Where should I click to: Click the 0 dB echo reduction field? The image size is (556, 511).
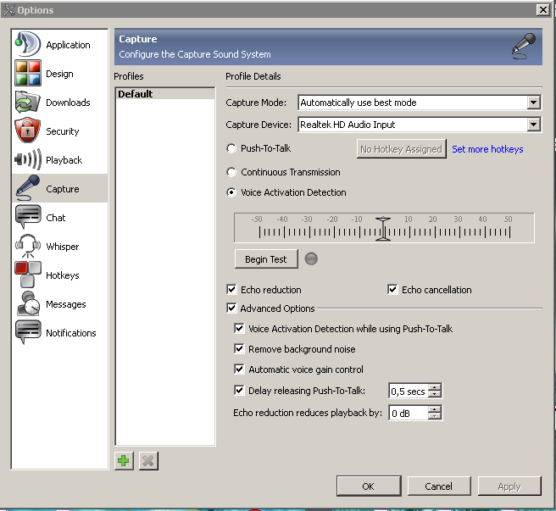tap(409, 413)
